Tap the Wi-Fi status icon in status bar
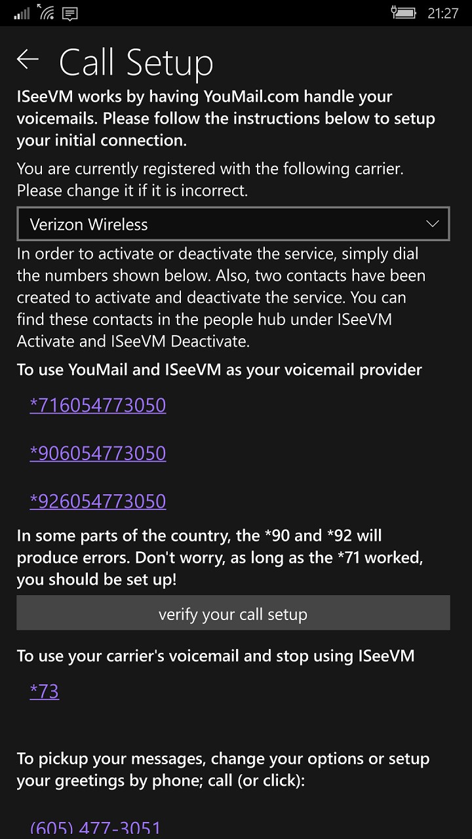Screen dimensions: 472x839 click(46, 12)
